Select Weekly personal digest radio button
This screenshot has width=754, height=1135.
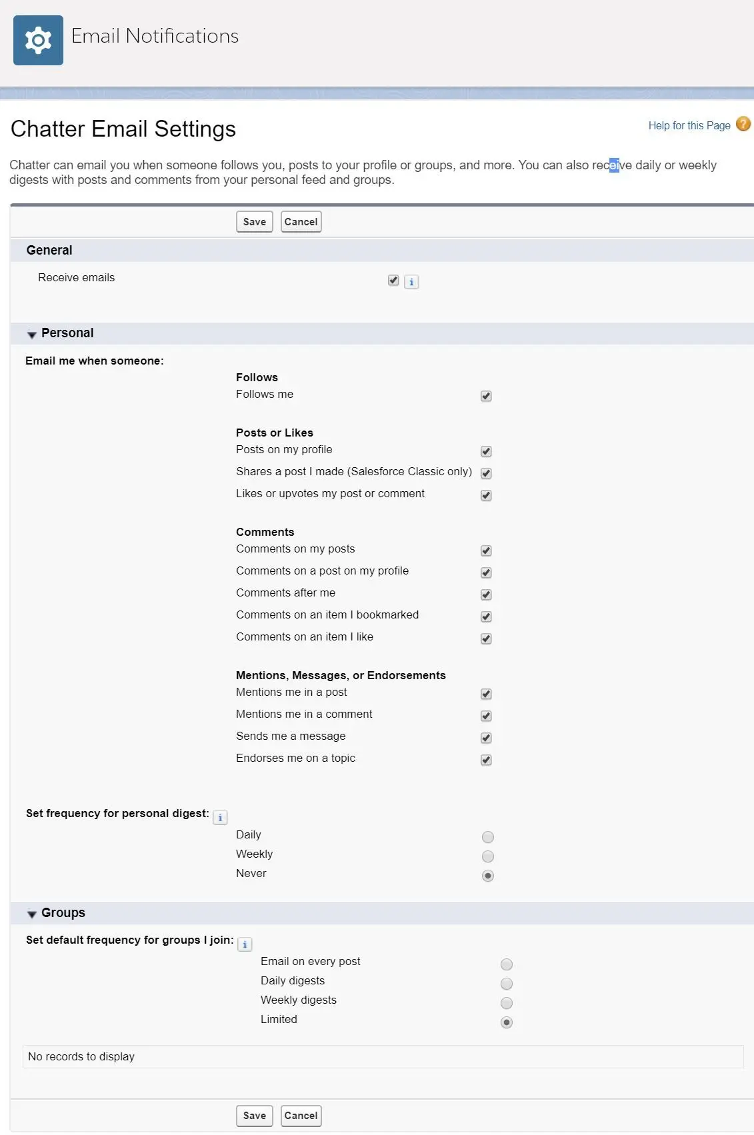click(488, 856)
